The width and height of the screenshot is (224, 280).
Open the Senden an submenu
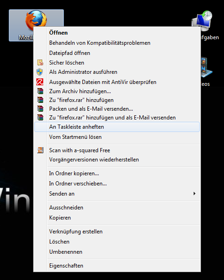(x=117, y=194)
